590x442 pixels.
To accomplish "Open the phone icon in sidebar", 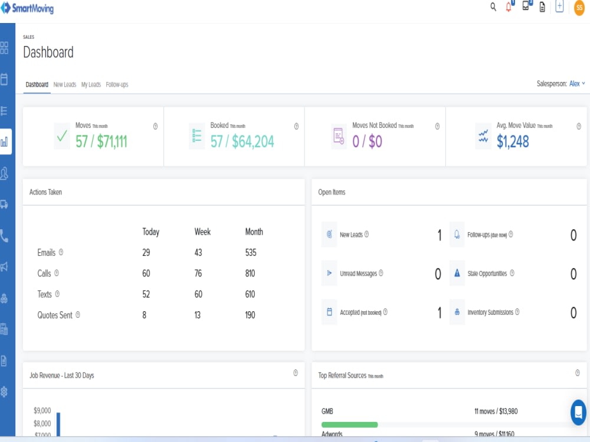I will pyautogui.click(x=4, y=236).
